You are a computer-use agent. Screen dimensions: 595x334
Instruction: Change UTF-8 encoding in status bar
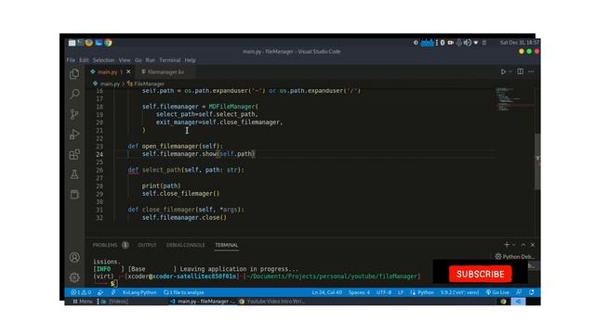point(384,292)
